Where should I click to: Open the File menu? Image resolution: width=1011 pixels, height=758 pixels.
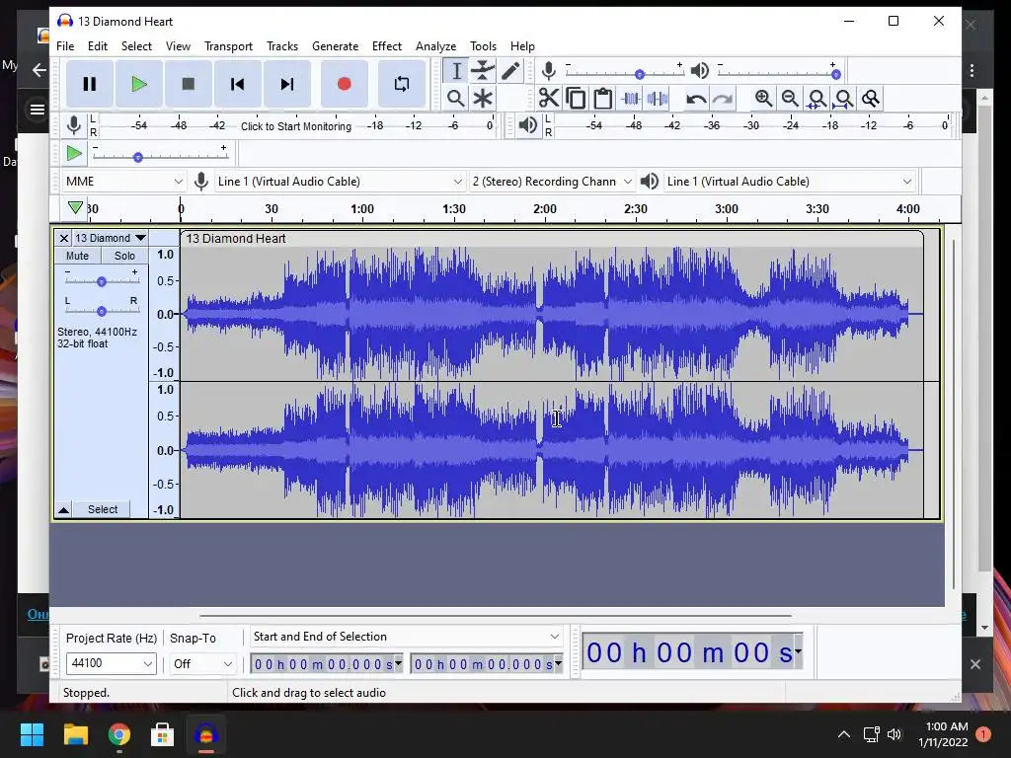pos(65,46)
